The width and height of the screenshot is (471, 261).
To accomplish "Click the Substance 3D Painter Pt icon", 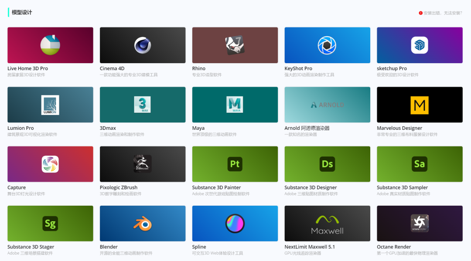I will coord(235,164).
